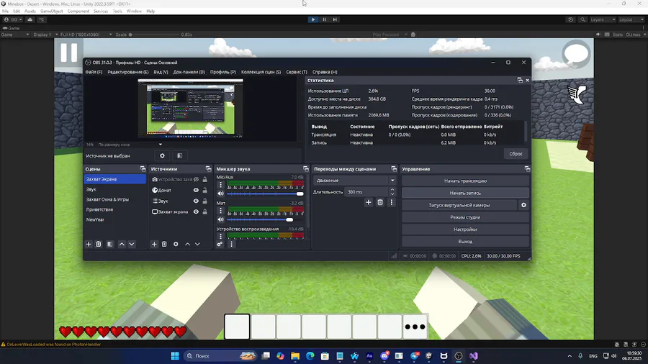Open Mic/Aux channel options dots
648x364 pixels.
coord(221,185)
